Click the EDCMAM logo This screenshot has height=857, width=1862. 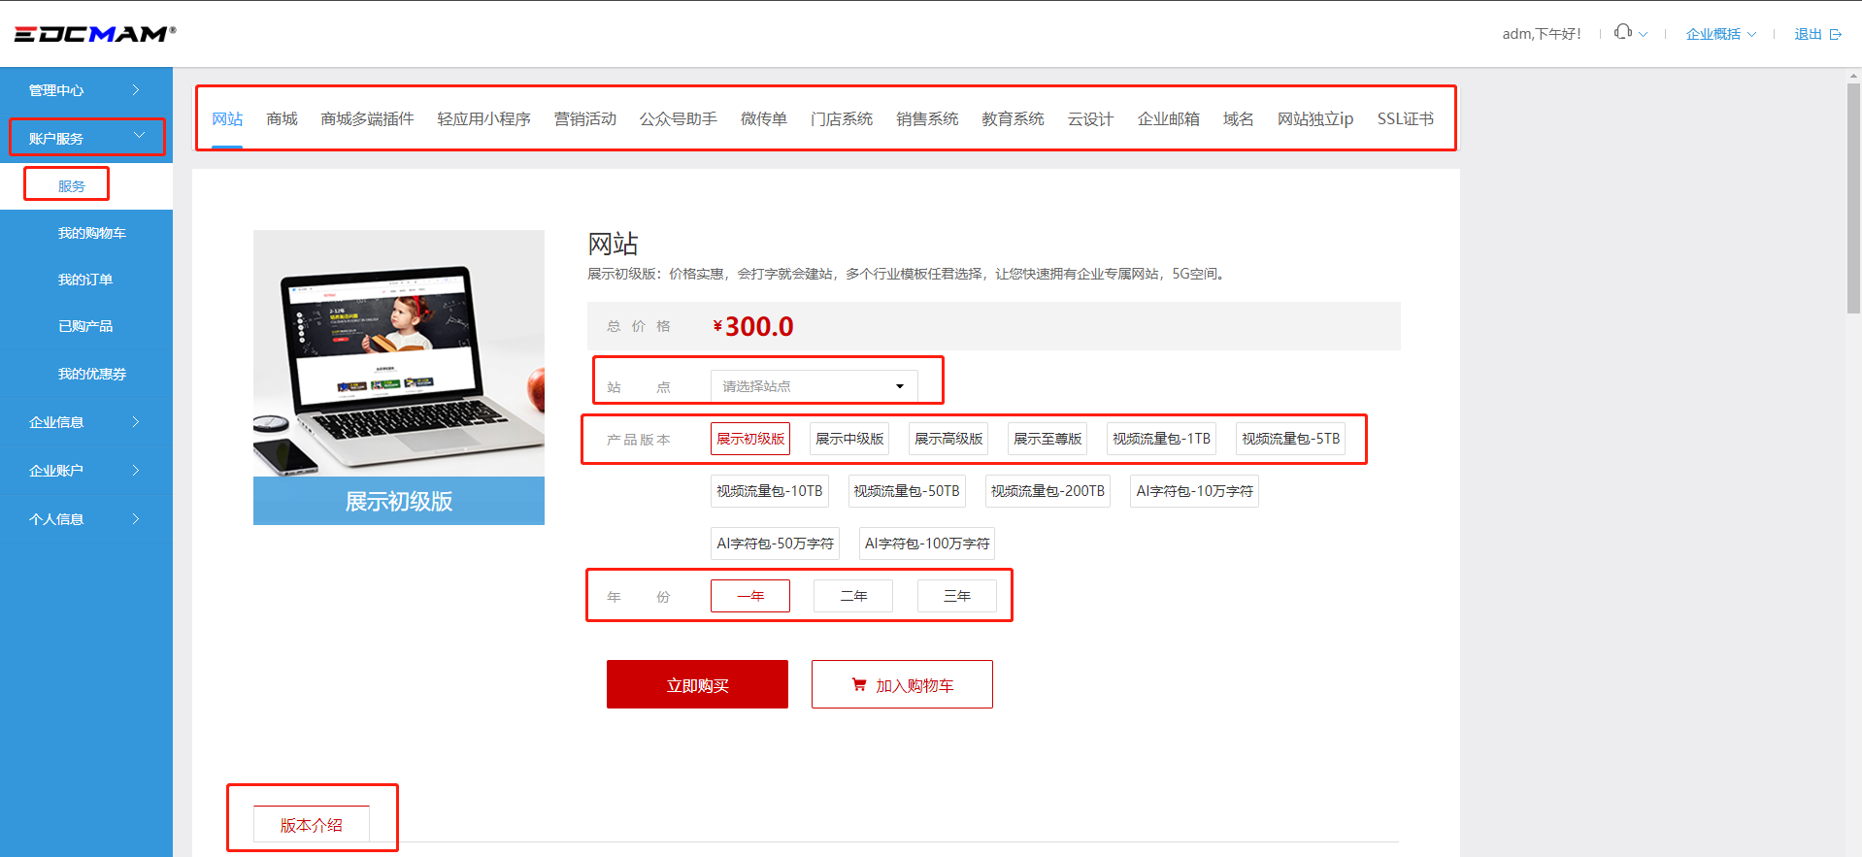click(94, 34)
